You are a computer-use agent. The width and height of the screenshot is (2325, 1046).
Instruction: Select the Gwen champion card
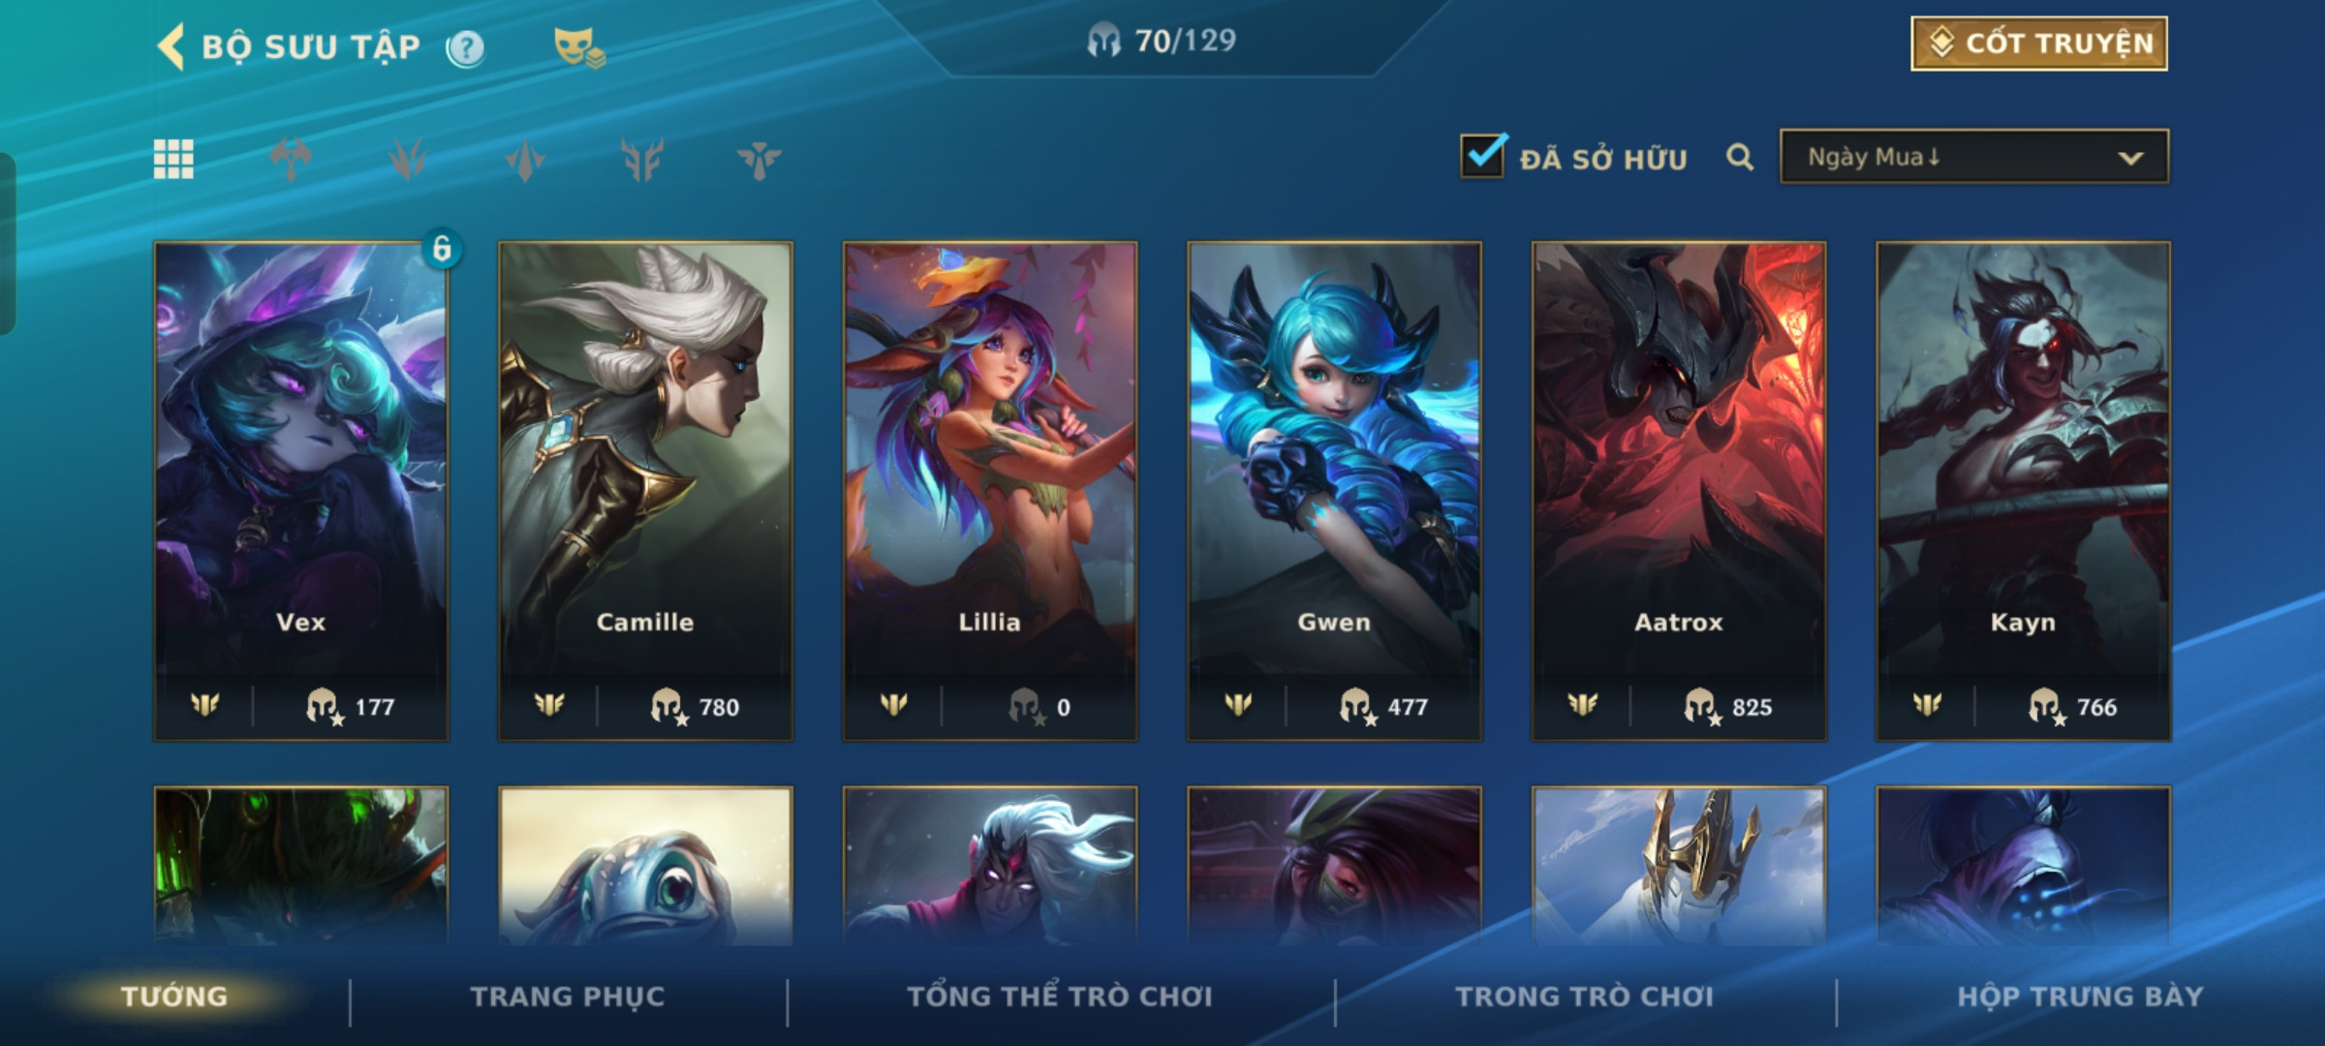pos(1334,491)
